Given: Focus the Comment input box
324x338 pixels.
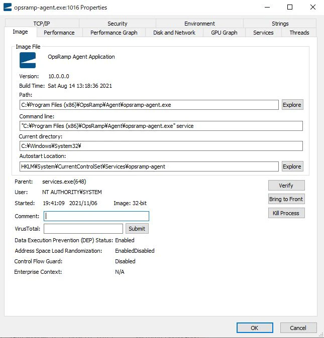Looking at the screenshot, I should [x=96, y=216].
